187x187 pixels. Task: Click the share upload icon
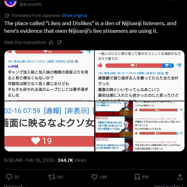click(x=180, y=177)
